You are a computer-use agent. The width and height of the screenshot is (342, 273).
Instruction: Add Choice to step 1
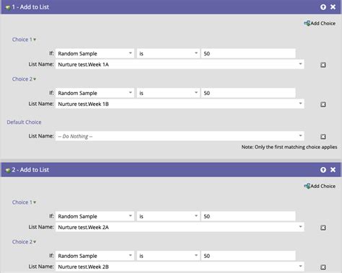(x=320, y=23)
